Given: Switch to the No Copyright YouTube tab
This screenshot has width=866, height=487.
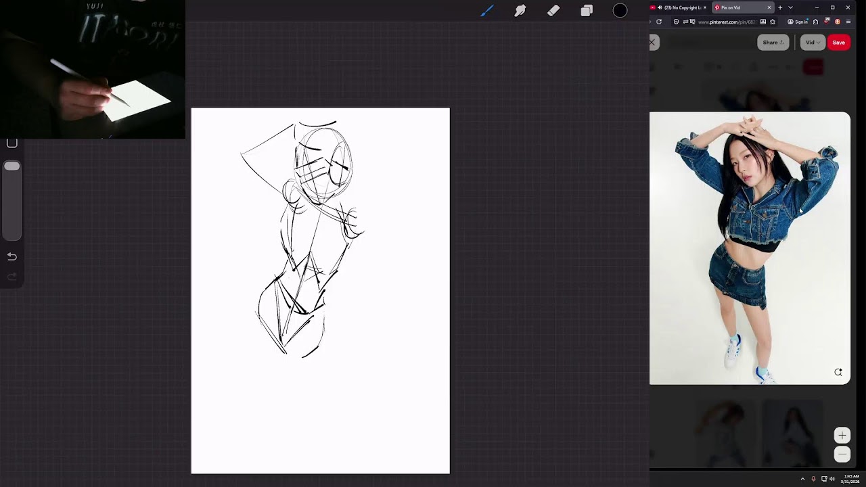Looking at the screenshot, I should click(679, 7).
